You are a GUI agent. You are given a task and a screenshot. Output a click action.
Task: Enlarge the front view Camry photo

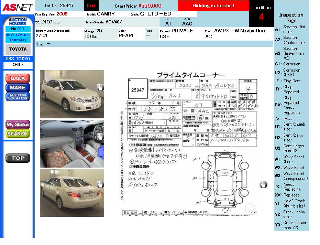(x=69, y=89)
